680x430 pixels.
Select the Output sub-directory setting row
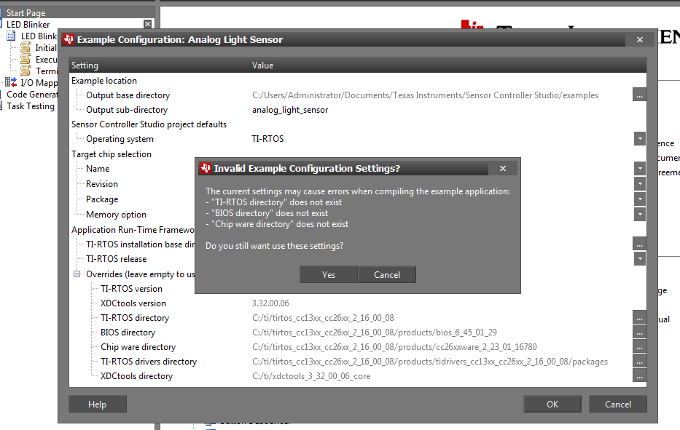[127, 110]
